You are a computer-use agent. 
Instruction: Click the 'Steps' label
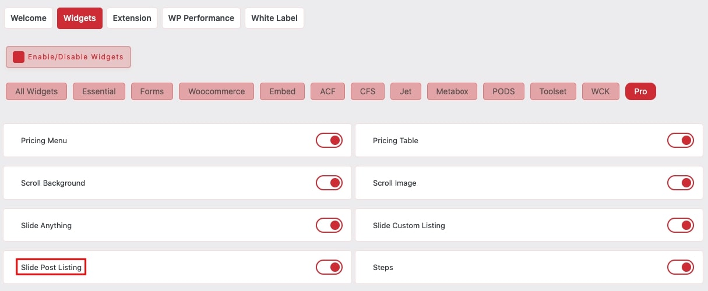coord(383,268)
